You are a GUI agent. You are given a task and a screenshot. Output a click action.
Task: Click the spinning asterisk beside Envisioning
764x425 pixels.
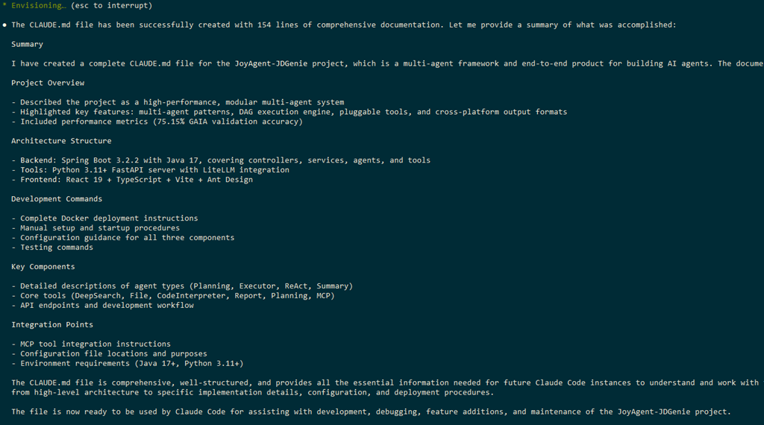(4, 6)
